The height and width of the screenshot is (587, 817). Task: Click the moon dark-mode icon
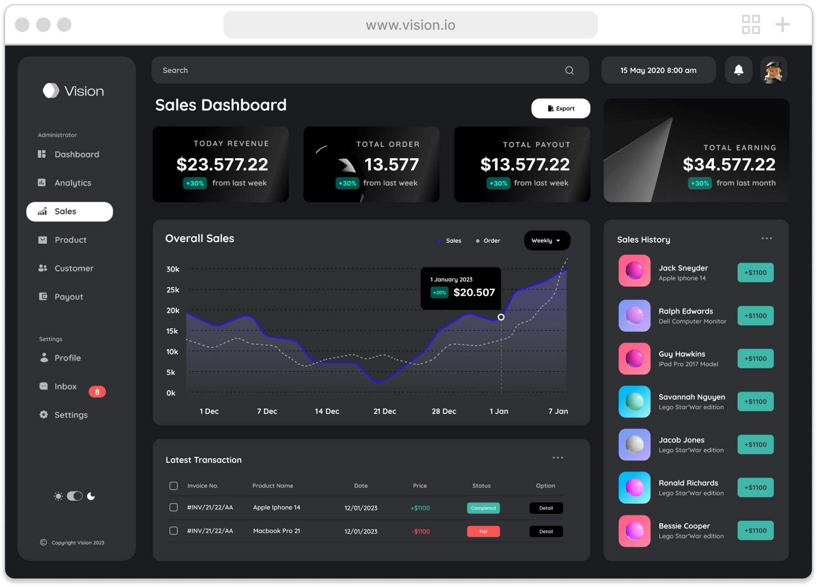pyautogui.click(x=91, y=496)
